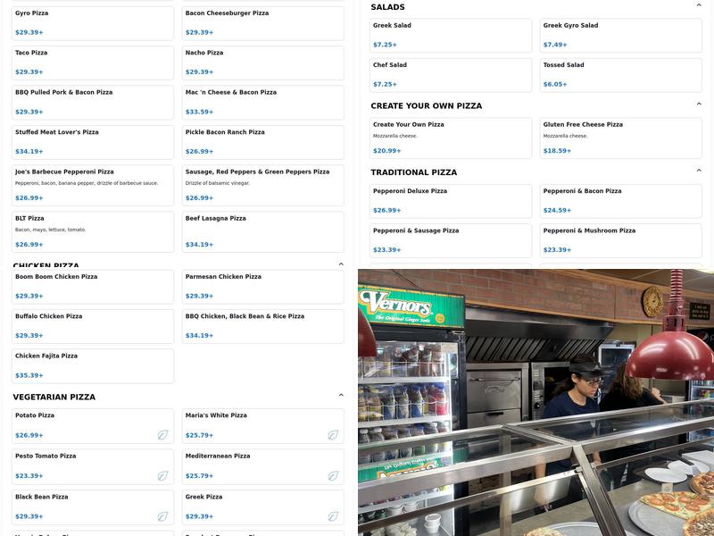Click the leaf icon beside Greek Pizza

(x=333, y=516)
